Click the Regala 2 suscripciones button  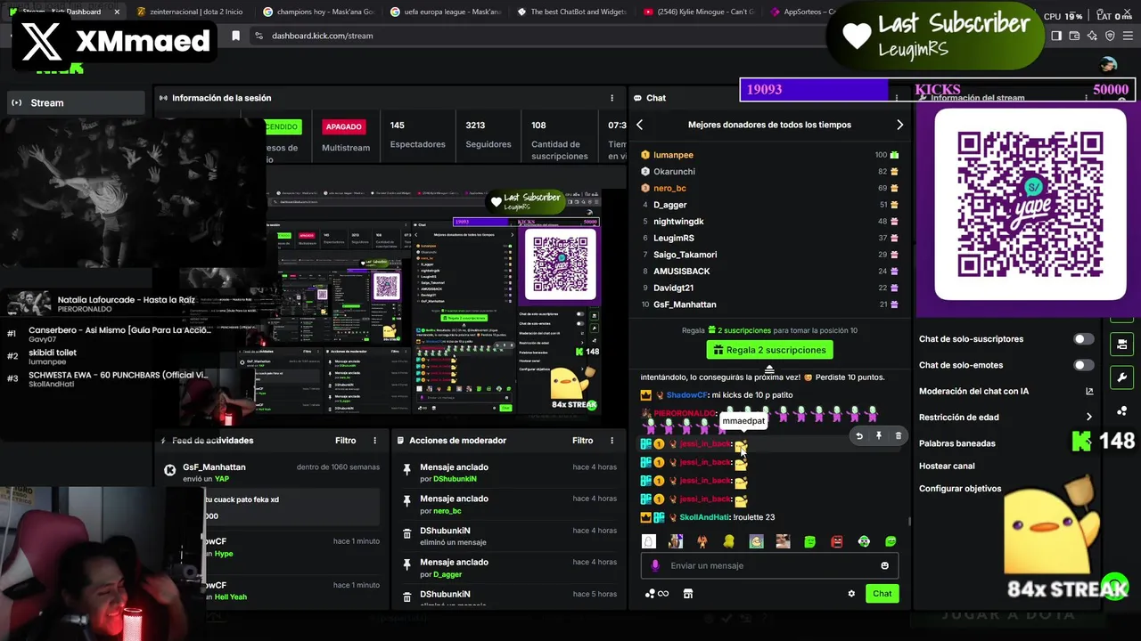[x=770, y=350]
